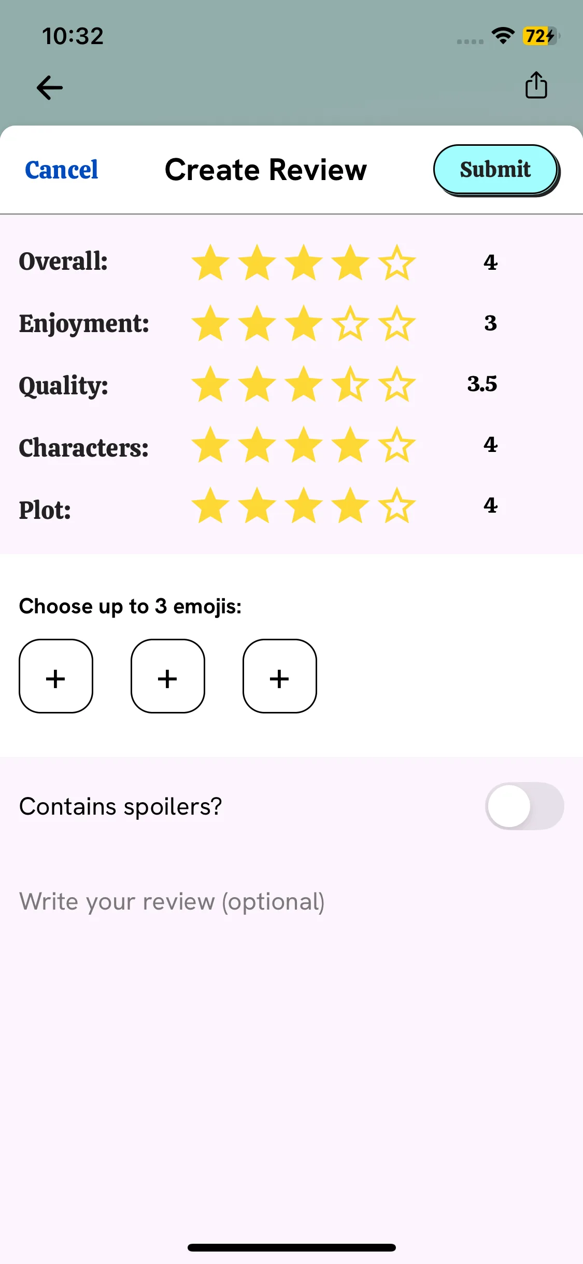Add the second emoji slot
583x1264 pixels.
pyautogui.click(x=168, y=676)
